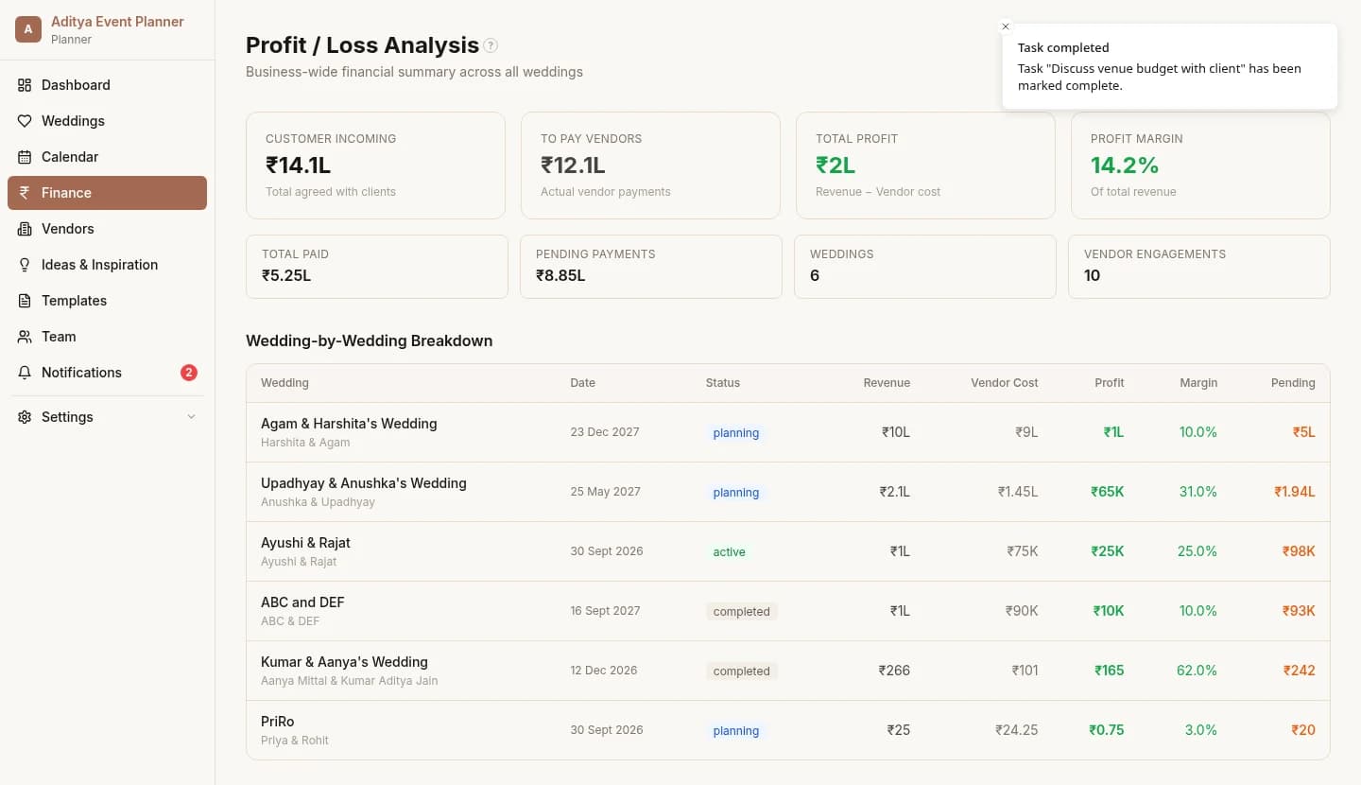
Task: Click the Margin column header
Action: point(1198,383)
